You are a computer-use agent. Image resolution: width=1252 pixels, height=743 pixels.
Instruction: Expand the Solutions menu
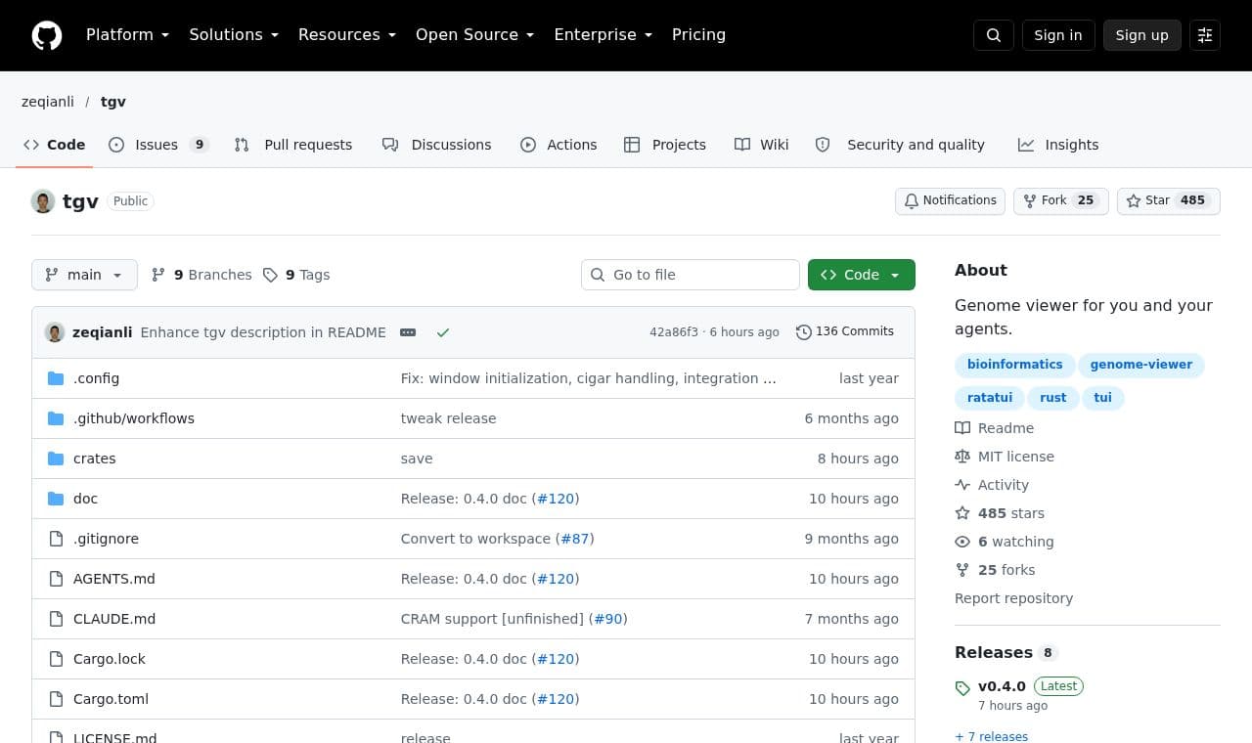click(x=234, y=35)
